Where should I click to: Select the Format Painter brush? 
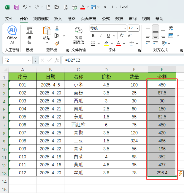[x=57, y=43]
